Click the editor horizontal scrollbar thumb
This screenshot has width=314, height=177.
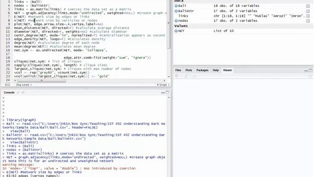coord(41,81)
